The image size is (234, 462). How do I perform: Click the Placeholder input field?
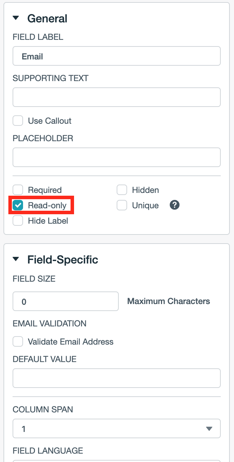(117, 157)
